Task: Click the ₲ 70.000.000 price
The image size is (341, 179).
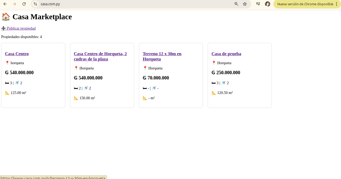Action: 156,78
